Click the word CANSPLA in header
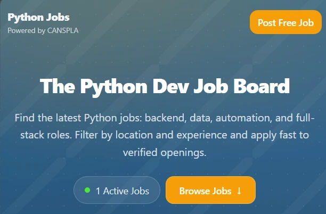This screenshot has height=214, width=326. pyautogui.click(x=63, y=30)
